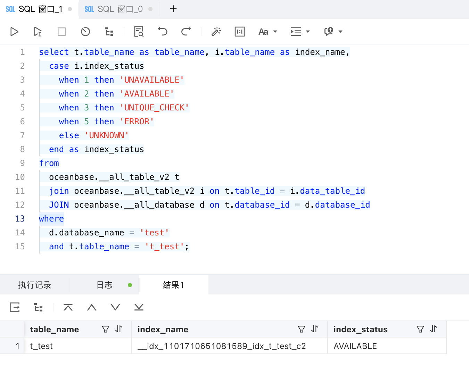This screenshot has height=375, width=469.
Task: Show the execution plan tree icon
Action: (x=109, y=32)
